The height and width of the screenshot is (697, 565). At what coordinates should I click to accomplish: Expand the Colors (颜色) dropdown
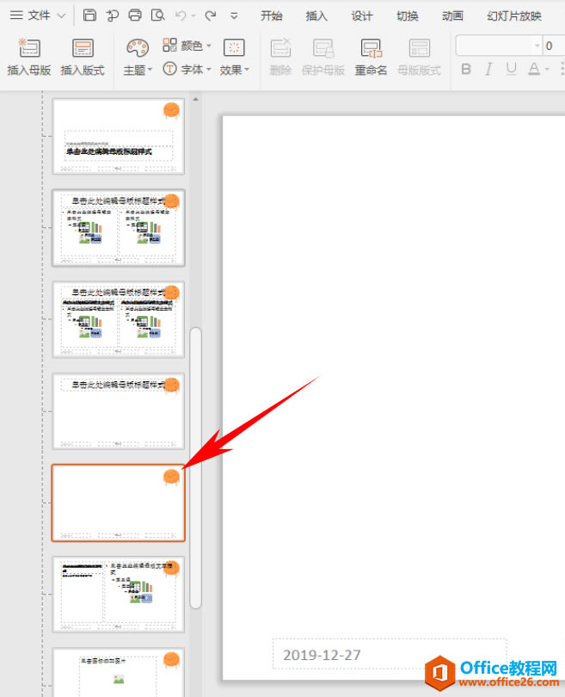[187, 46]
